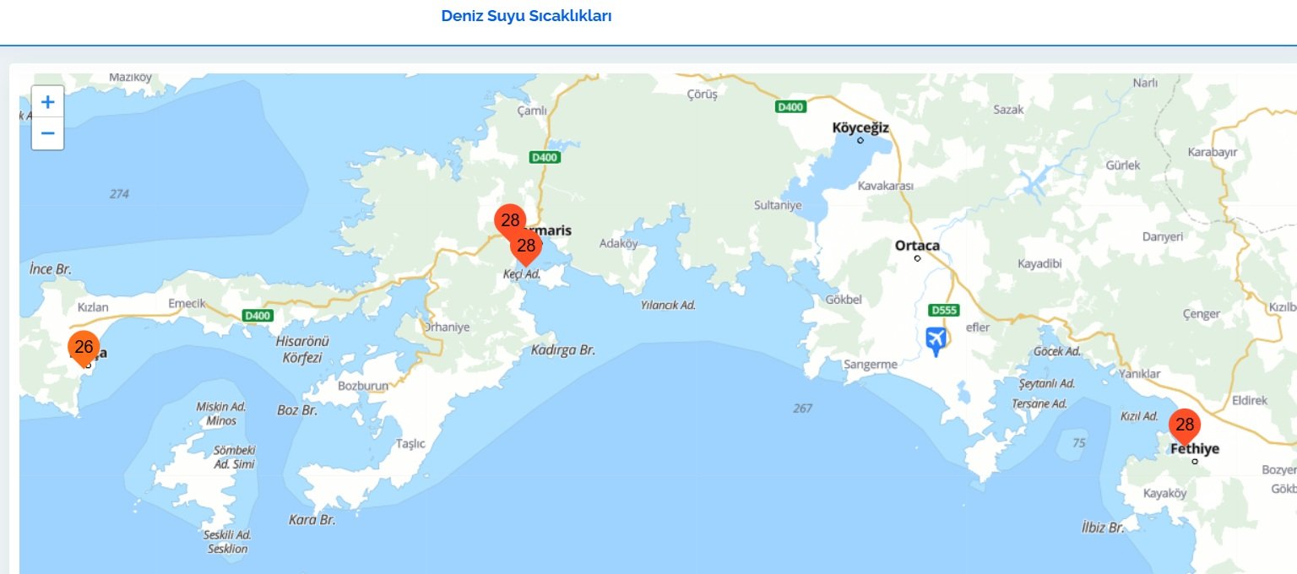Image resolution: width=1297 pixels, height=574 pixels.
Task: Click the Hisarönü Körfezi gulf label
Action: (302, 349)
